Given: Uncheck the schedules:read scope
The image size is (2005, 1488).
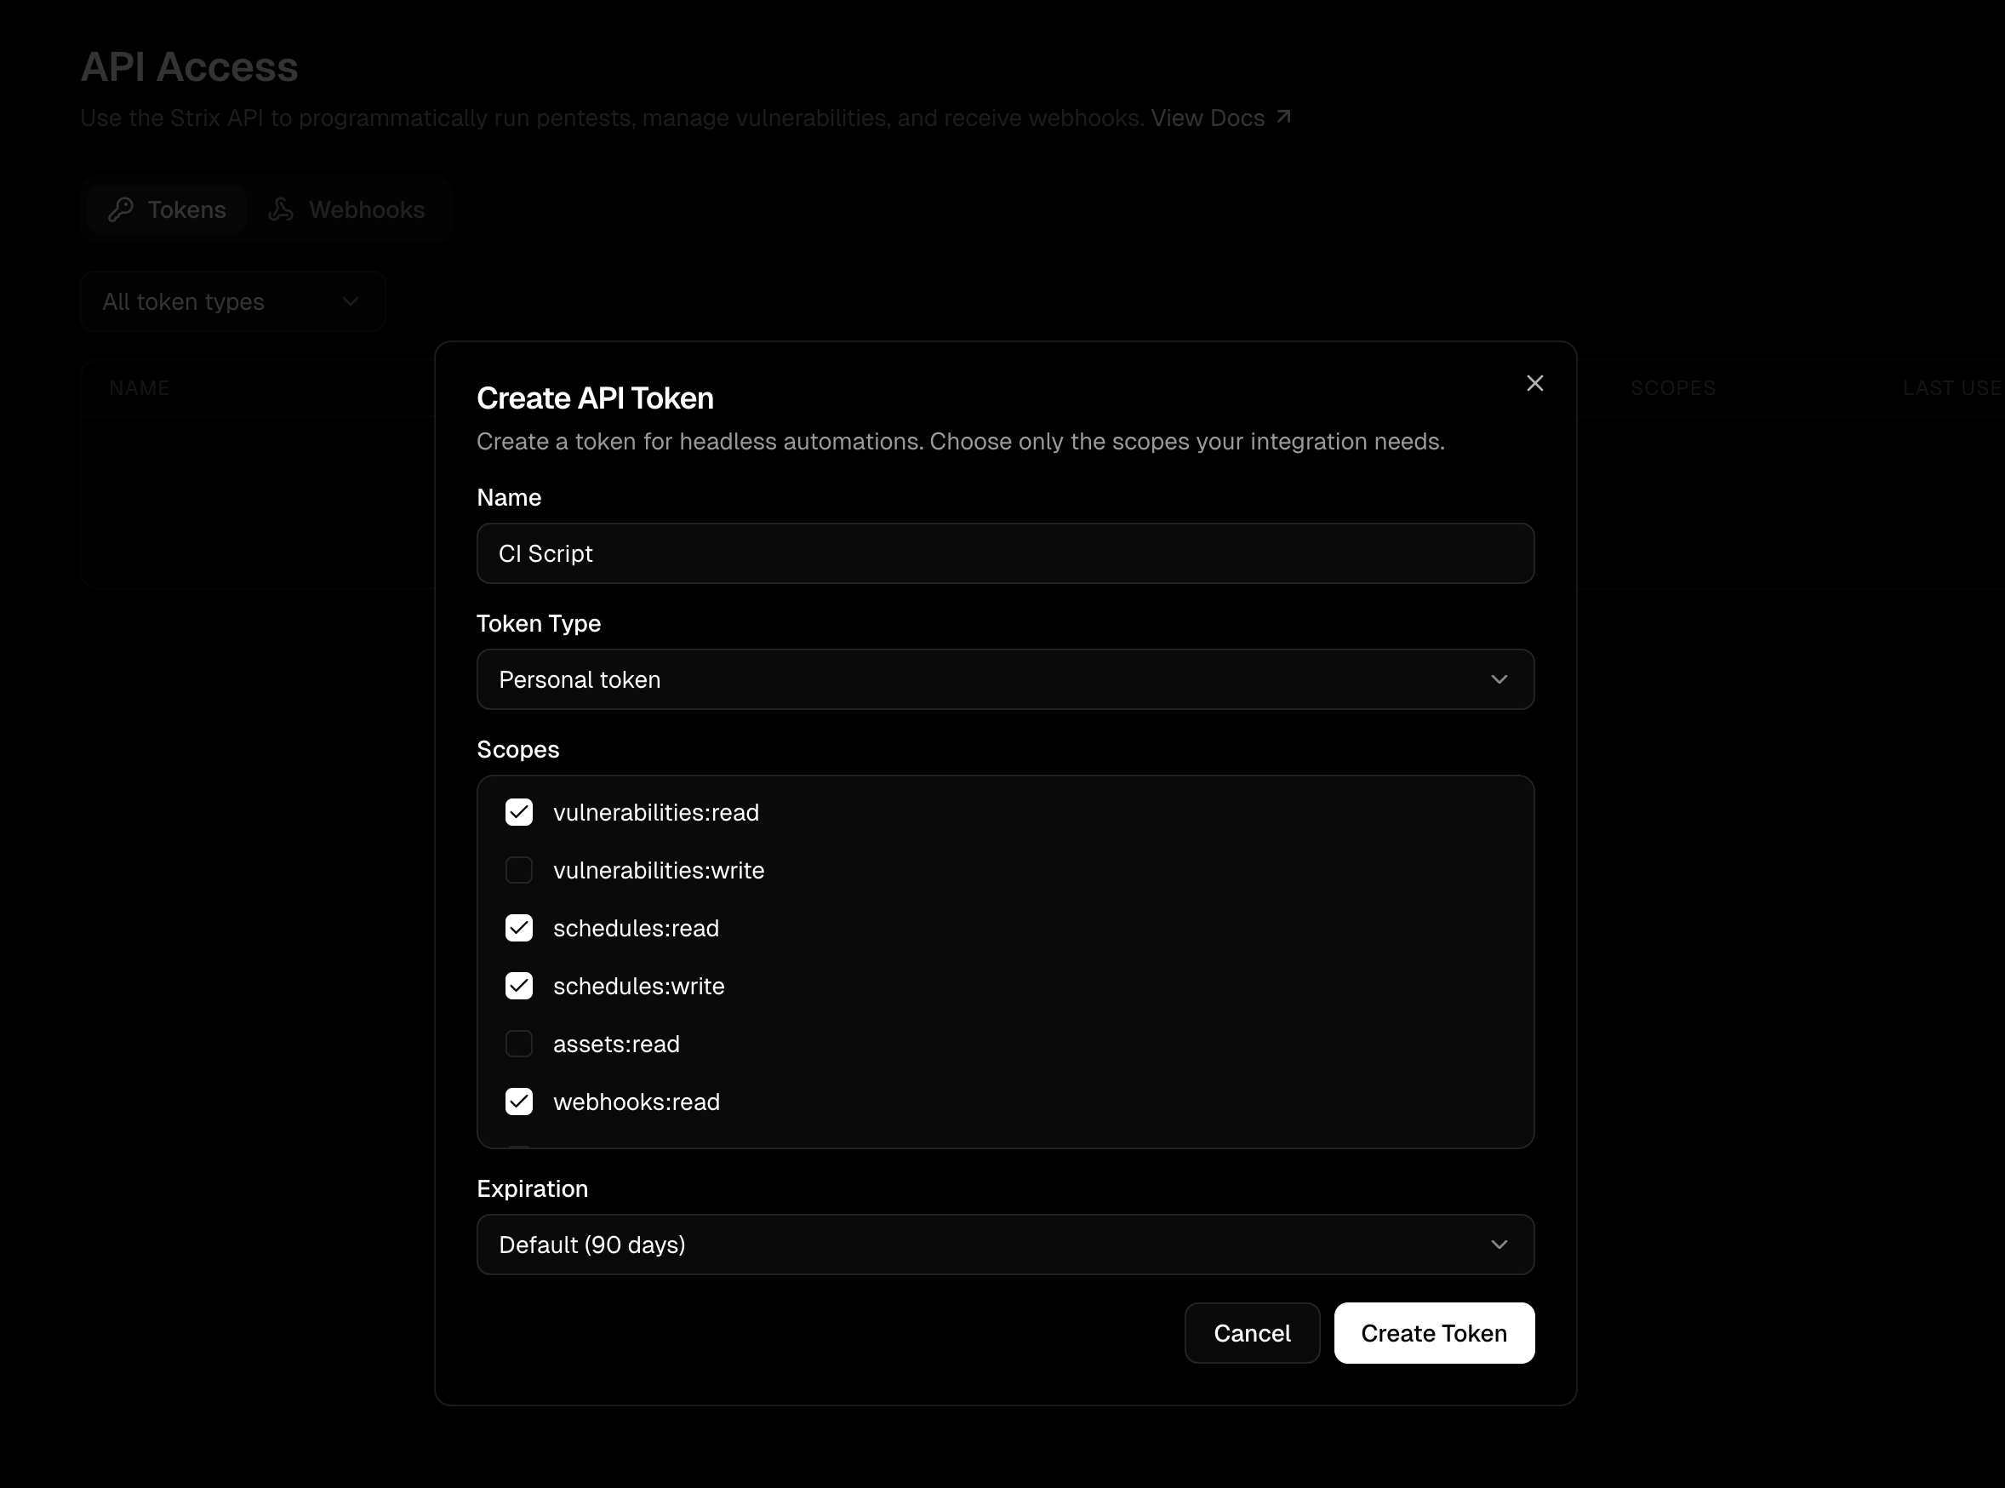Looking at the screenshot, I should (519, 928).
